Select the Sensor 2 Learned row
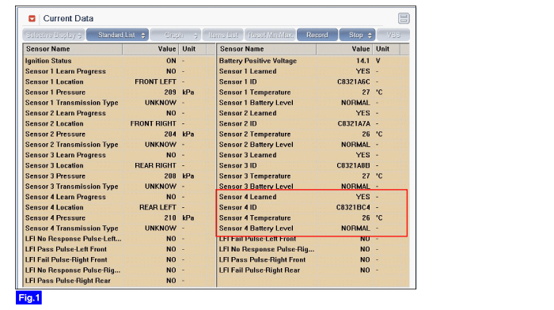 313,113
